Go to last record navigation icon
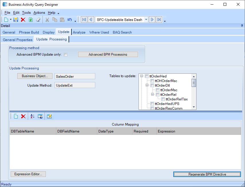Image resolution: width=245 pixels, height=187 pixels. [159, 20]
